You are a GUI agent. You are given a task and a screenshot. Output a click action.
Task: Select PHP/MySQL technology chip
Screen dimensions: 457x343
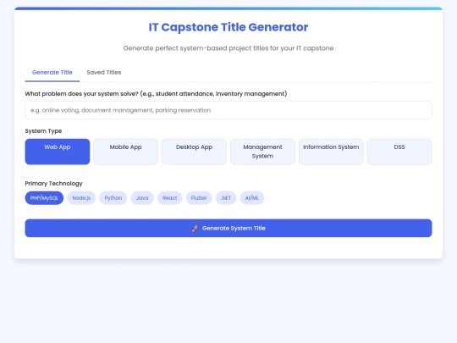click(44, 198)
